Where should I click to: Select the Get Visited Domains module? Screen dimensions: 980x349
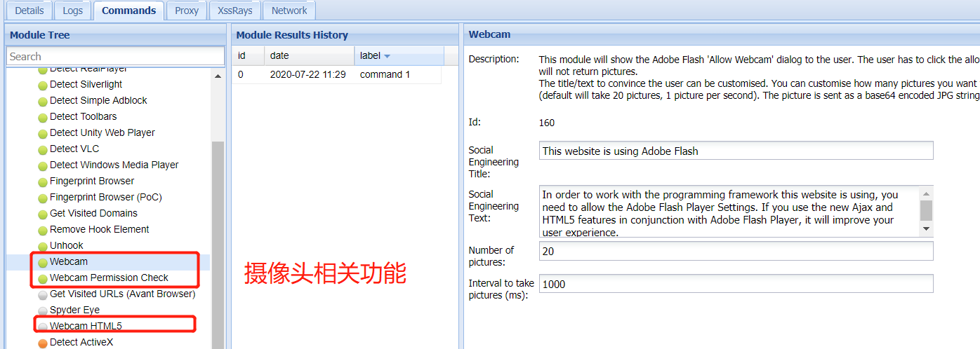(93, 213)
